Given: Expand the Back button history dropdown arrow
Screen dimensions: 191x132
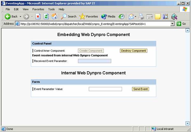Looking at the screenshot, I should (20, 17).
